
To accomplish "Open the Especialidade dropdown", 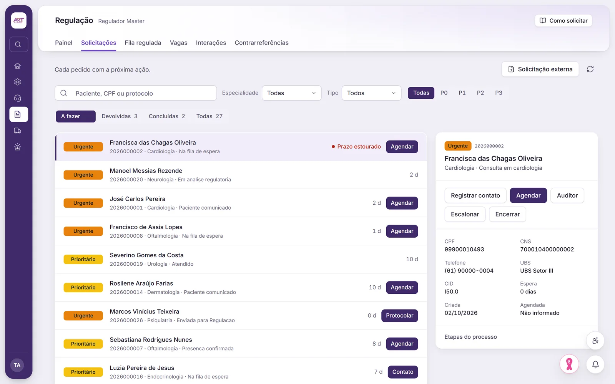I will [291, 93].
